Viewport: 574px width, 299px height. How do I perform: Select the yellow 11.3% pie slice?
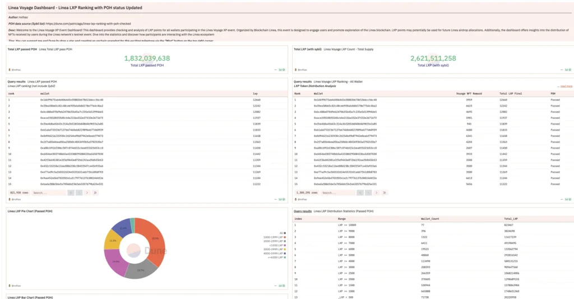(x=112, y=241)
